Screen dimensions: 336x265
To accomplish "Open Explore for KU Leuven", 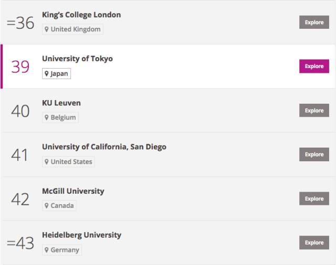I will click(x=314, y=111).
